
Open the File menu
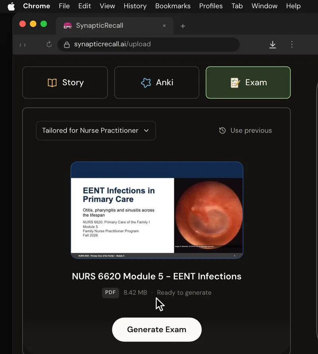pos(64,6)
